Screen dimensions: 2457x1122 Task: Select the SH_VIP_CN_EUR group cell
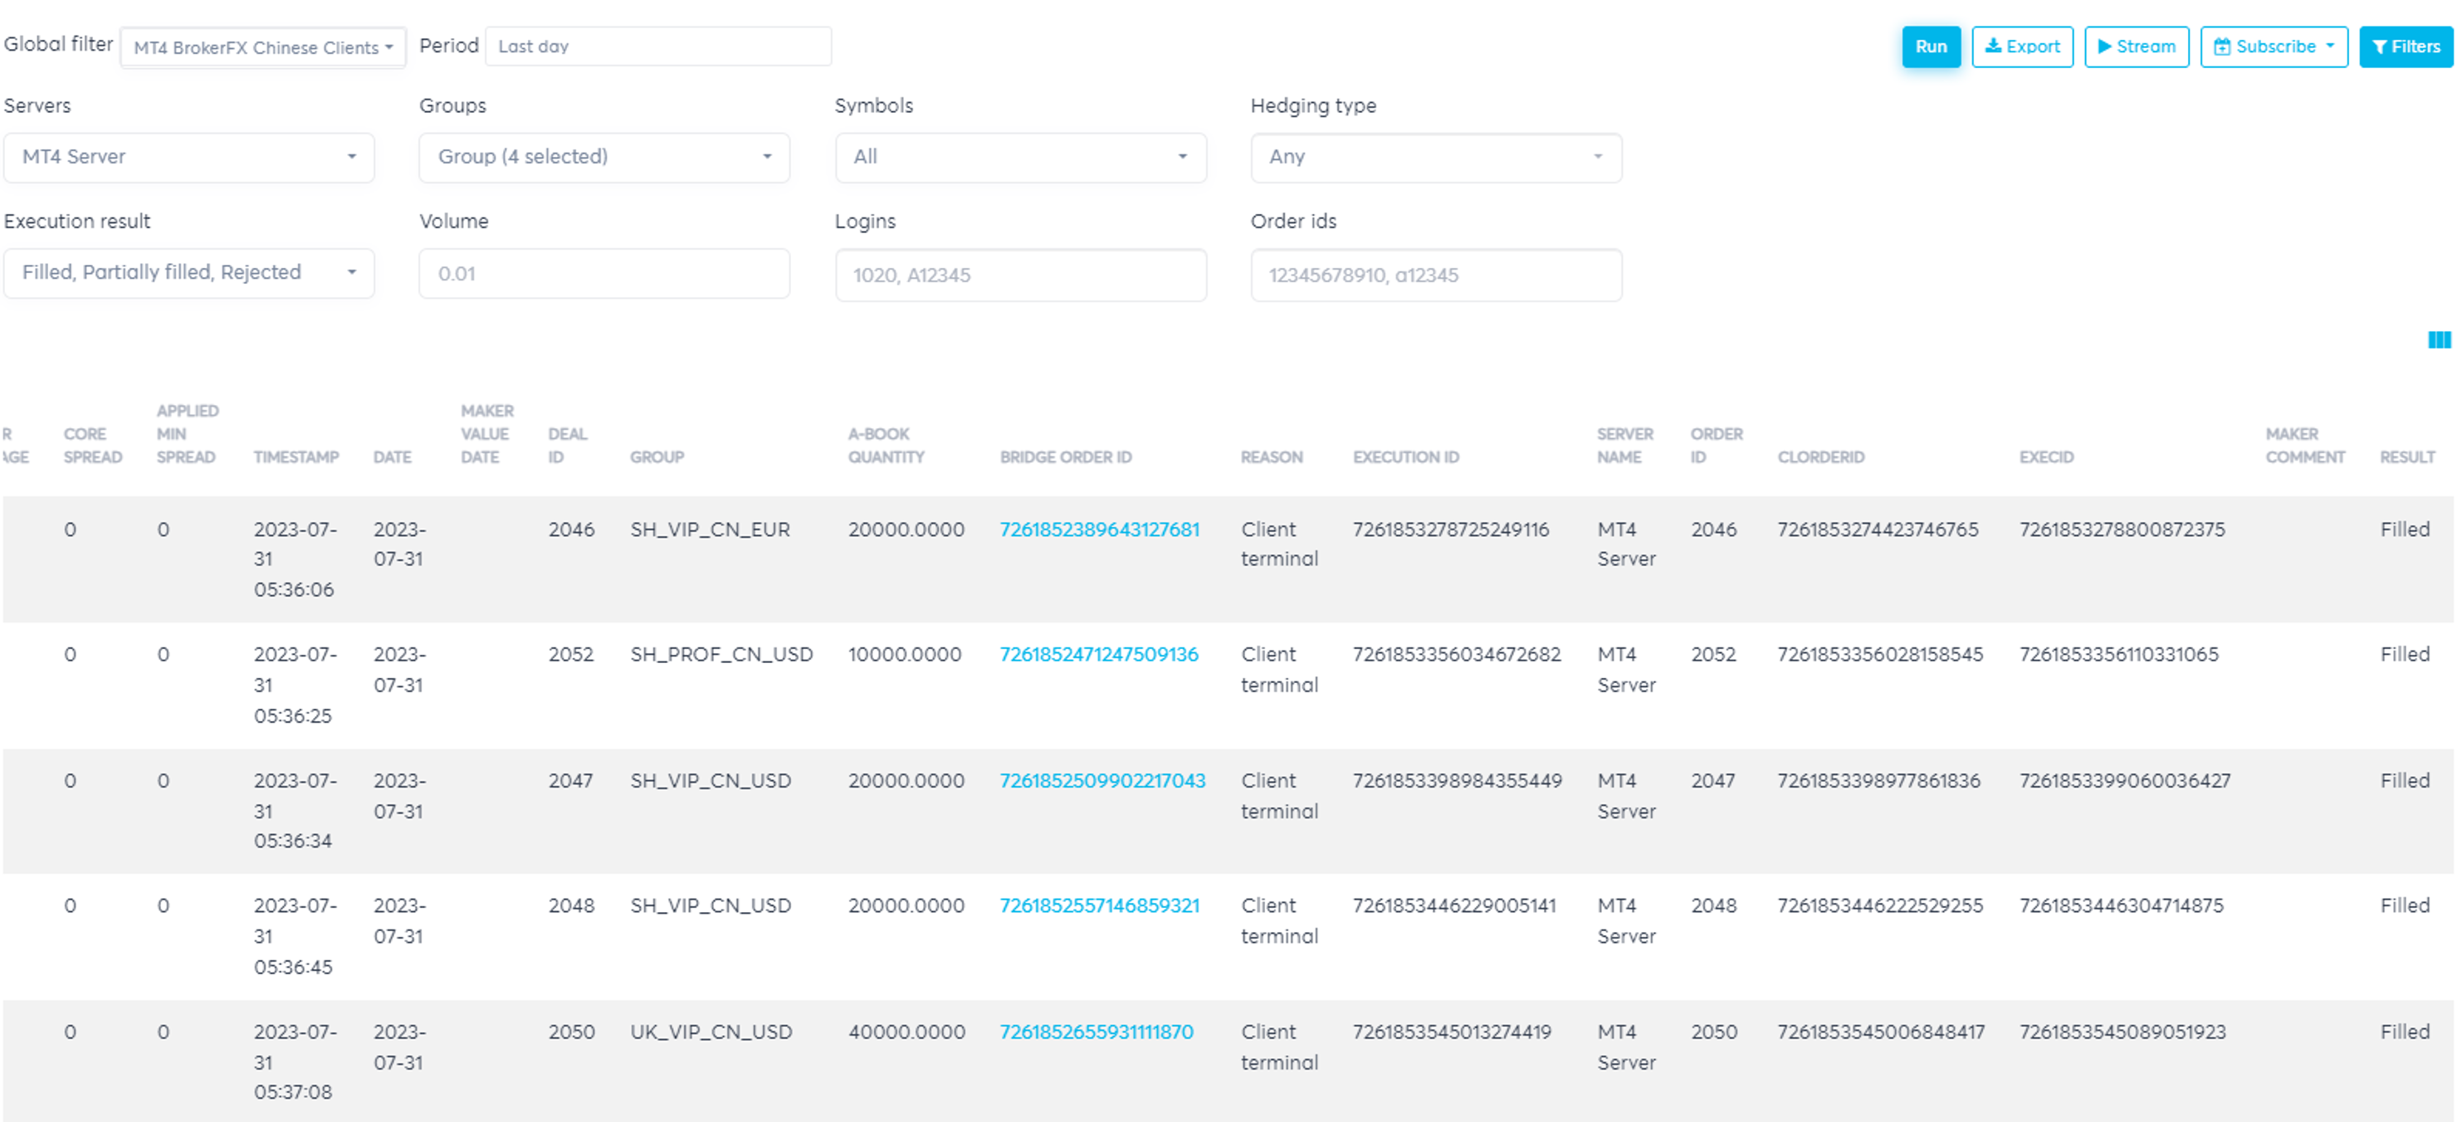[x=710, y=530]
